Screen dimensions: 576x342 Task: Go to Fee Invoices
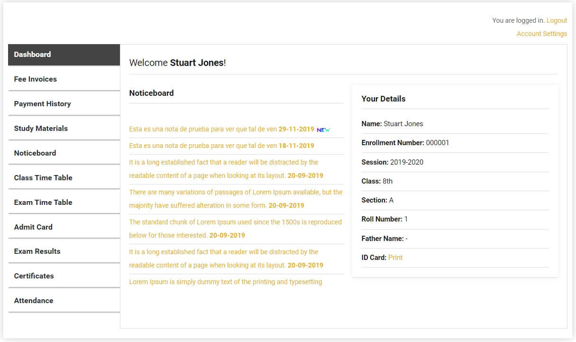point(64,79)
